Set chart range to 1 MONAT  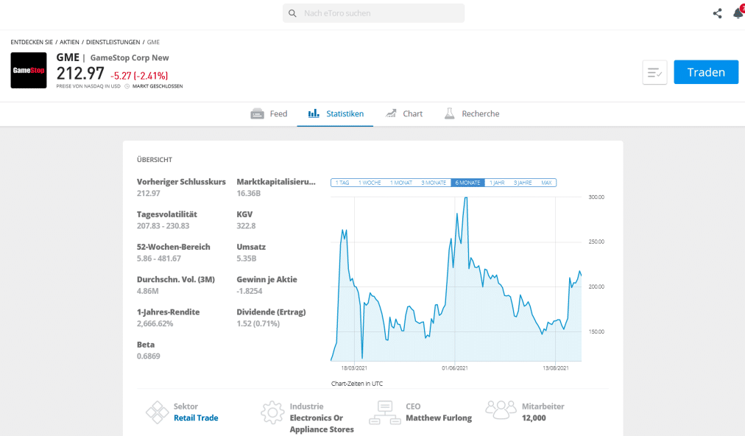(401, 183)
